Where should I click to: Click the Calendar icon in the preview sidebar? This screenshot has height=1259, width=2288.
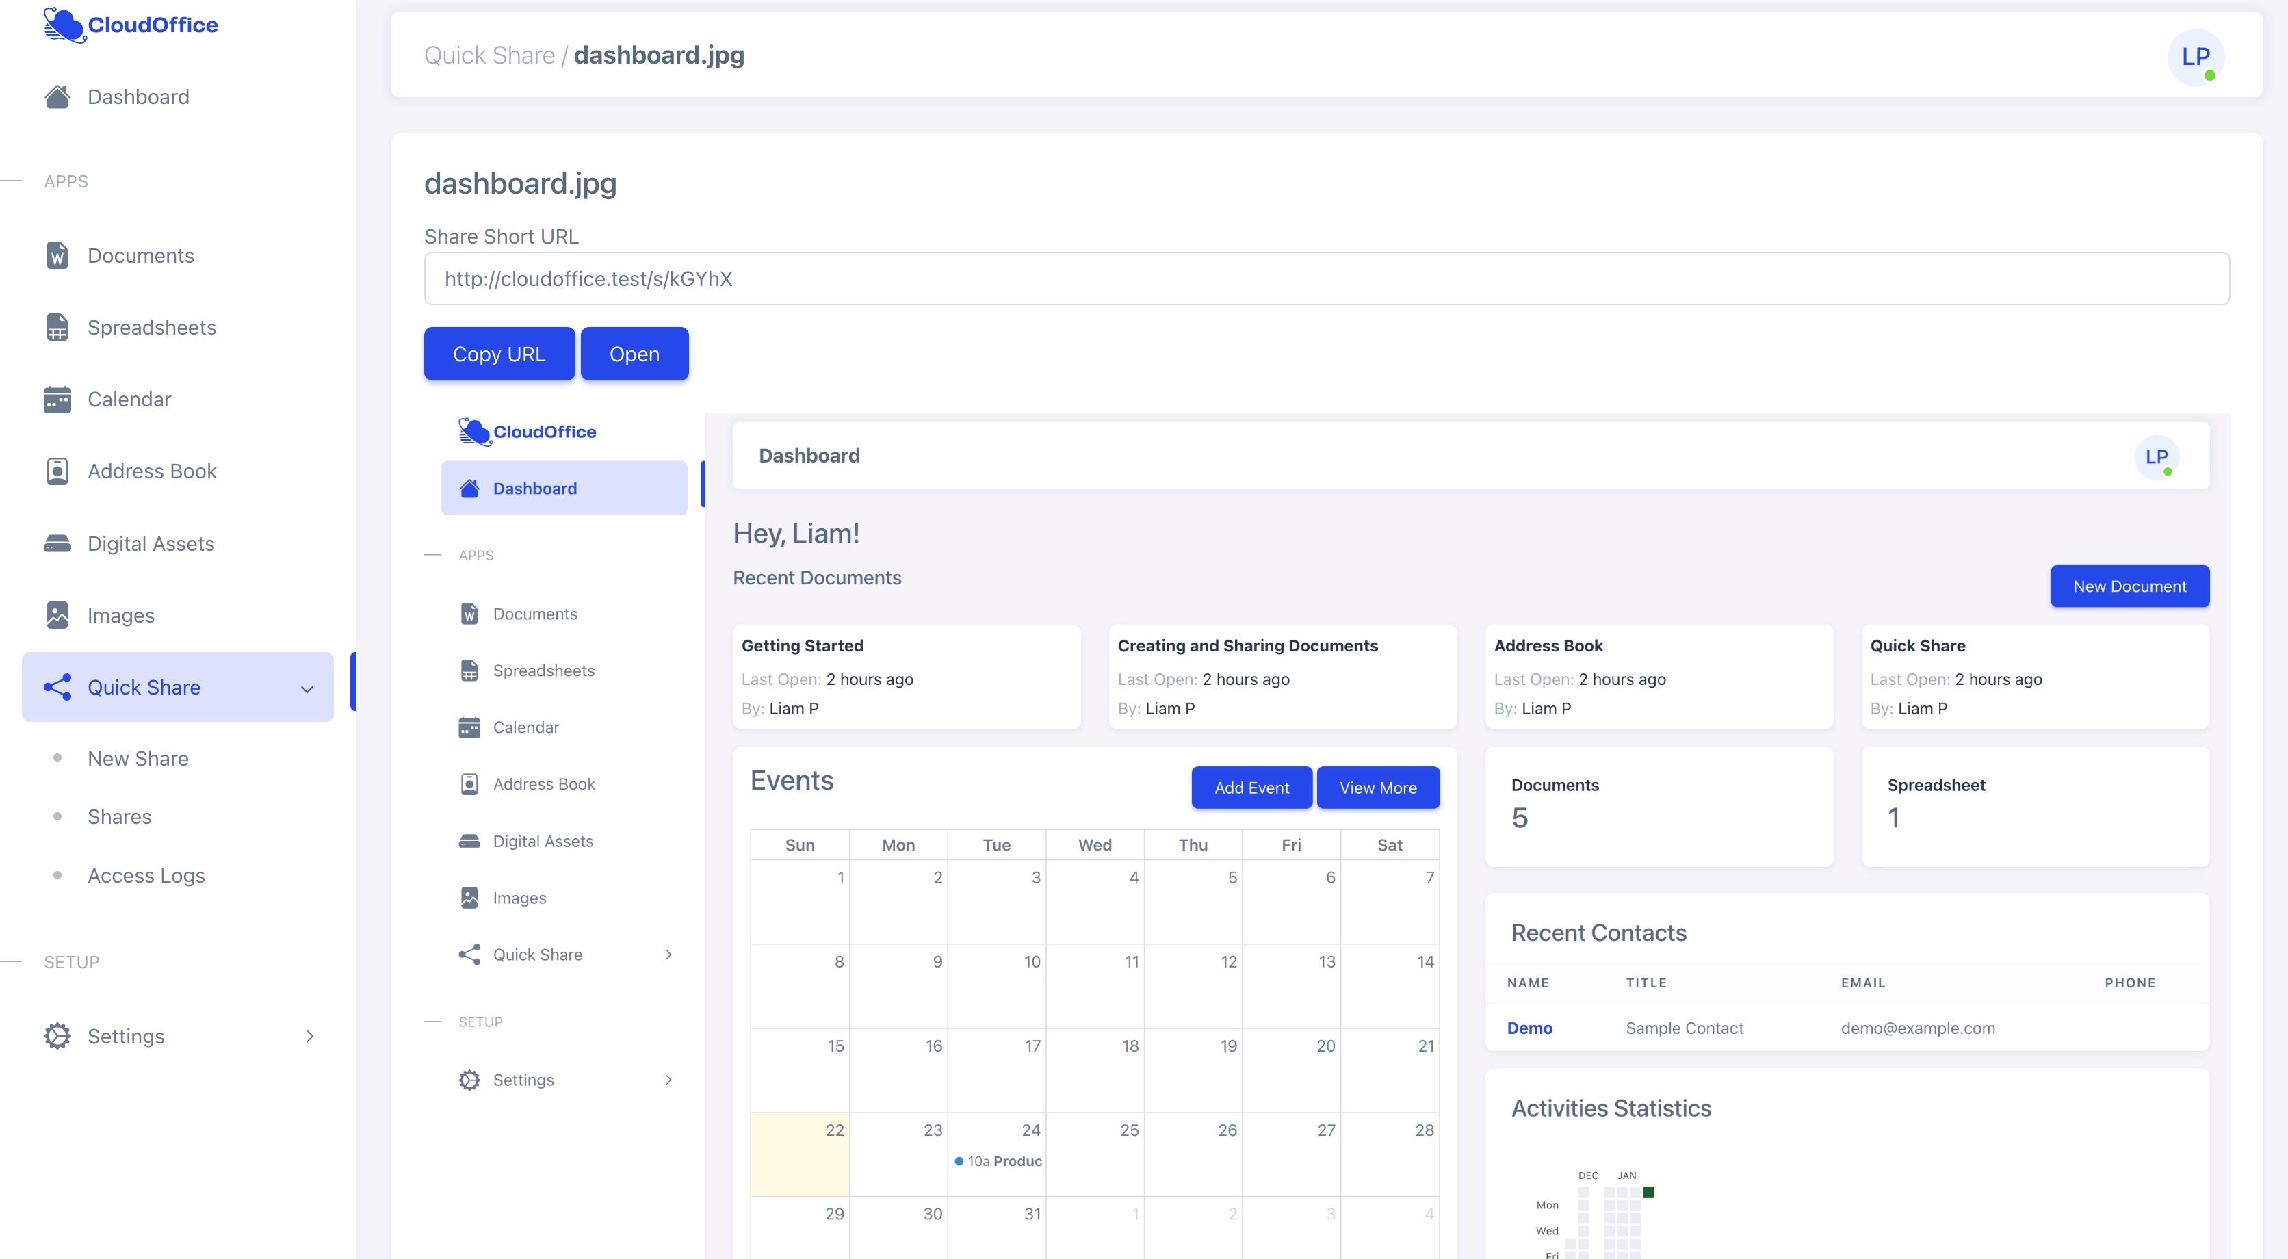pos(469,727)
